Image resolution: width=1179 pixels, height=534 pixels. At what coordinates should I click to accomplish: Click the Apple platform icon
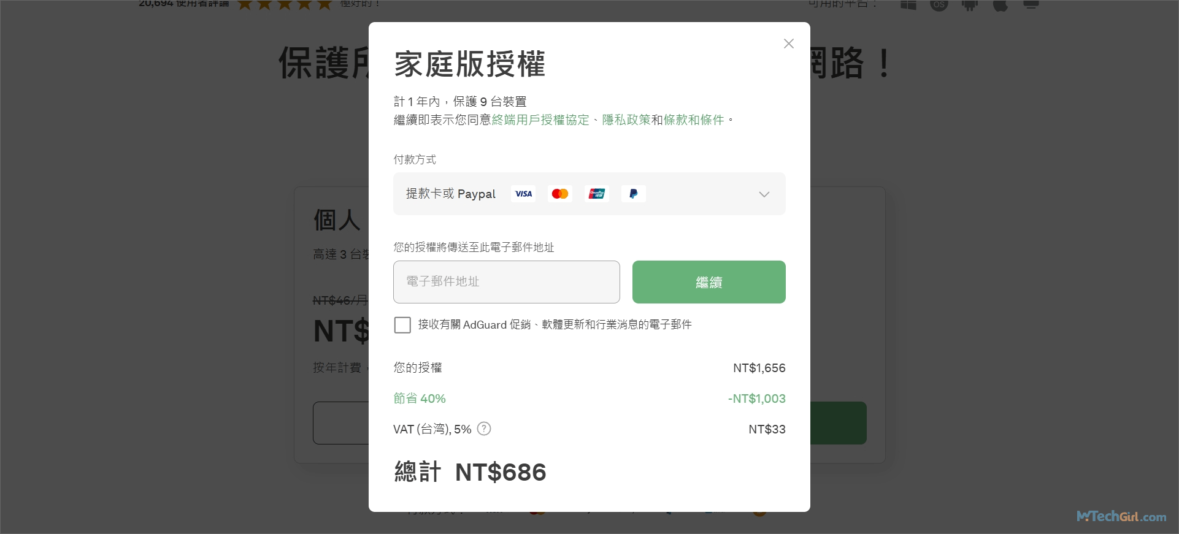pyautogui.click(x=1000, y=5)
